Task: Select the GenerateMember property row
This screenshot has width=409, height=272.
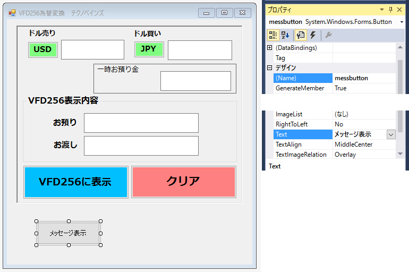Action: (x=335, y=88)
